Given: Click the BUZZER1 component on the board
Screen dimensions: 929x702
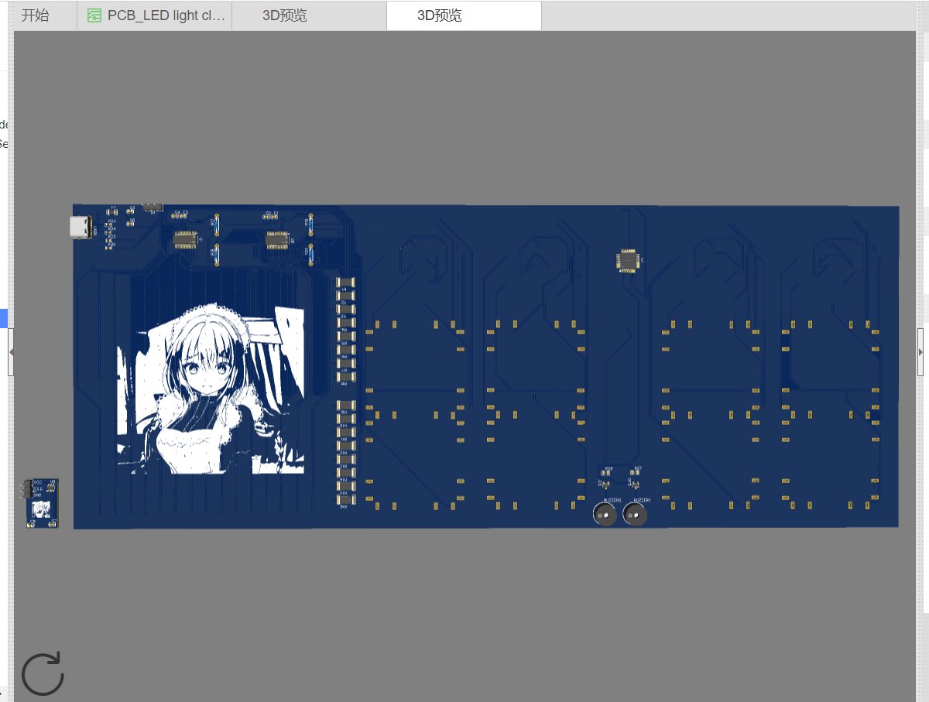Looking at the screenshot, I should point(634,515).
